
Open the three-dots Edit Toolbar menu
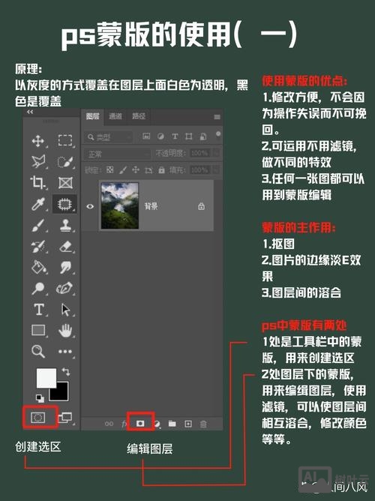tap(65, 352)
